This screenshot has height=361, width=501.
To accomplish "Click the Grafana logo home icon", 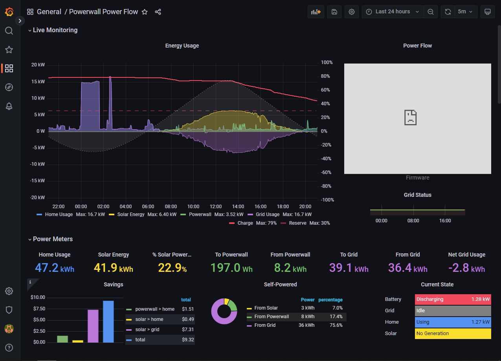I will point(9,12).
